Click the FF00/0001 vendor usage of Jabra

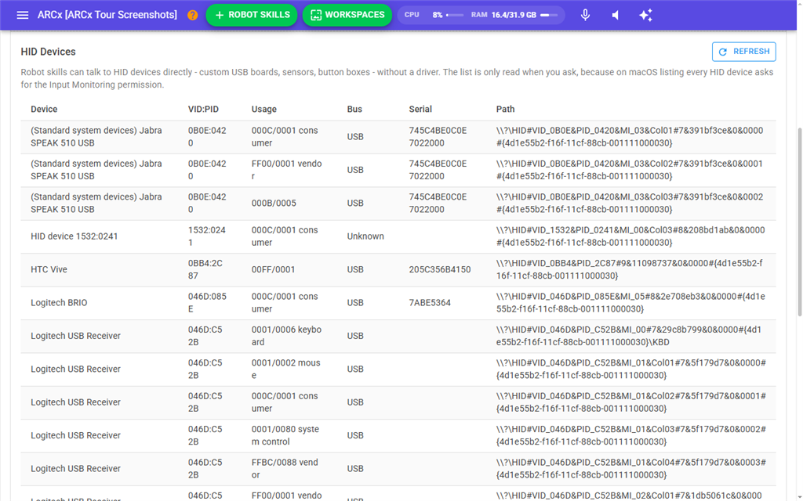286,170
